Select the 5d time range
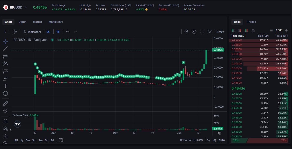Image resolution: width=292 pixels, height=149 pixels. point(47,140)
